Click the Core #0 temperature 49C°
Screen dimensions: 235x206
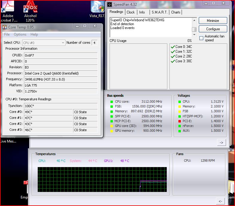click(48, 112)
